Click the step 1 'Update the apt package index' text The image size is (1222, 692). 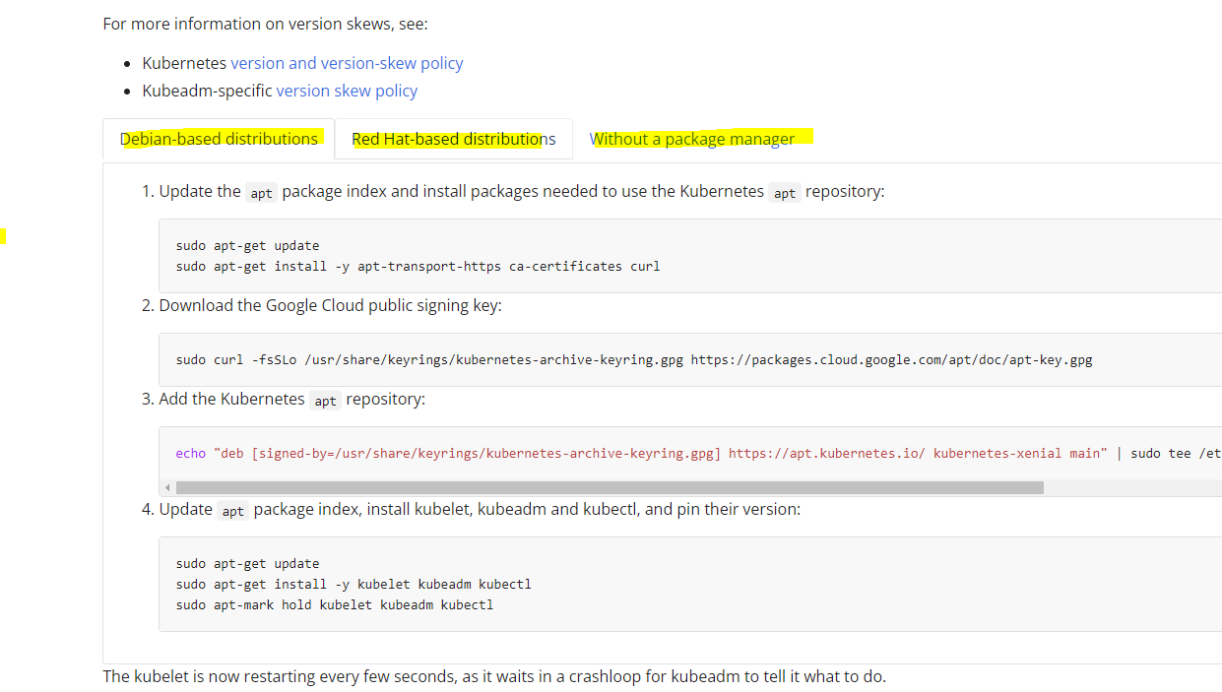click(x=522, y=191)
